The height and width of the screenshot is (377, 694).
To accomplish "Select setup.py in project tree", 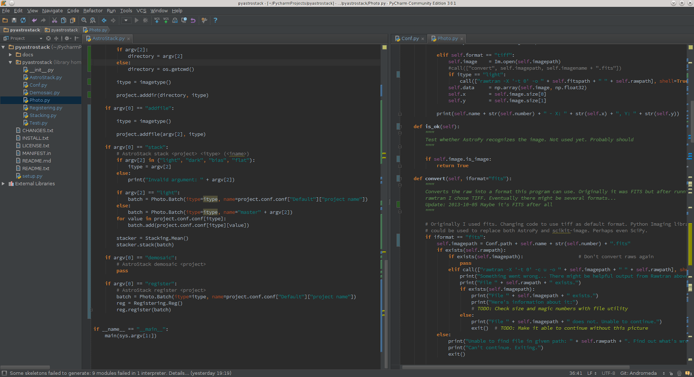I will click(x=32, y=176).
